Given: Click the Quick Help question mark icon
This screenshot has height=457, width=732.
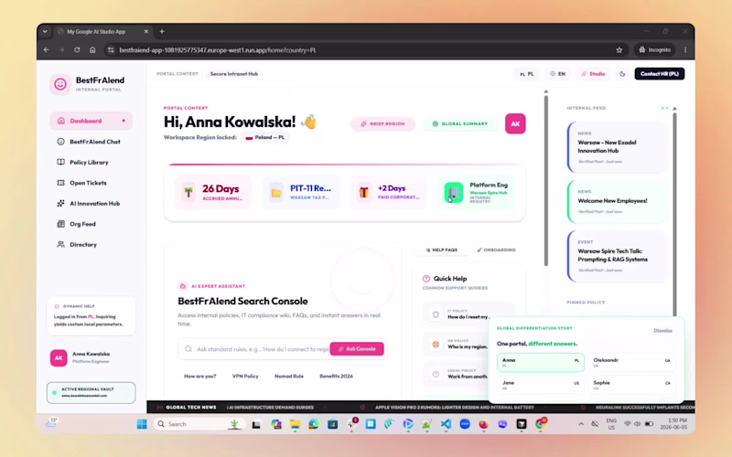Looking at the screenshot, I should click(426, 279).
